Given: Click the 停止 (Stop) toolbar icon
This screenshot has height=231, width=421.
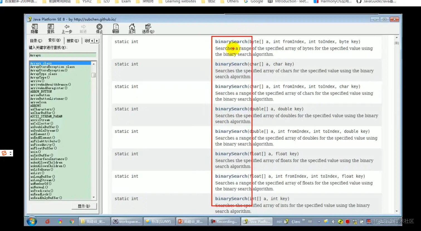Looking at the screenshot, I should (x=99, y=29).
